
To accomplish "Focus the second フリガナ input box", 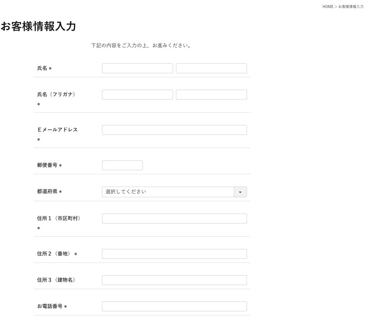I will [x=211, y=95].
